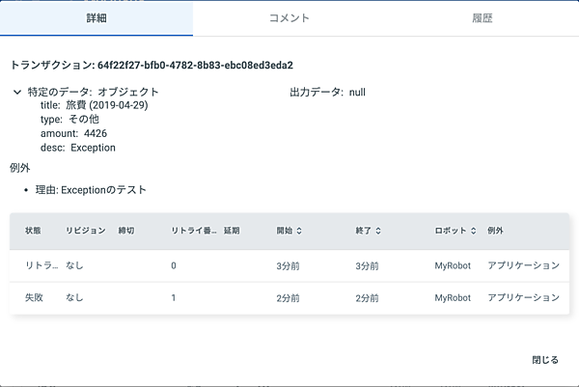Select the 失敗 status row

[x=34, y=298]
